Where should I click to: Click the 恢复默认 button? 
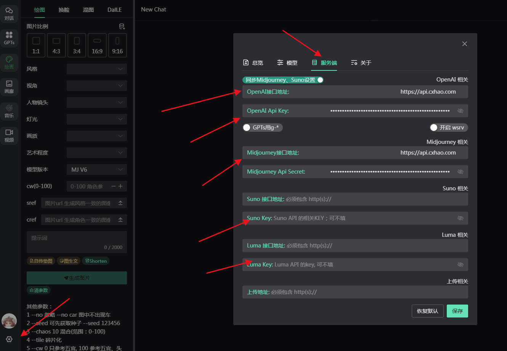pos(428,311)
